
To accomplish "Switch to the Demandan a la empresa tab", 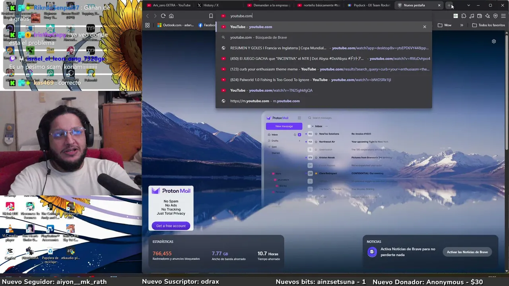I will tap(269, 5).
